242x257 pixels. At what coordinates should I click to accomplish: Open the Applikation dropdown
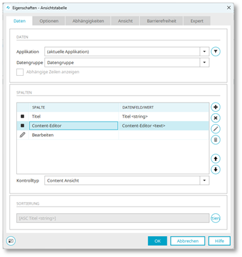pyautogui.click(x=204, y=52)
